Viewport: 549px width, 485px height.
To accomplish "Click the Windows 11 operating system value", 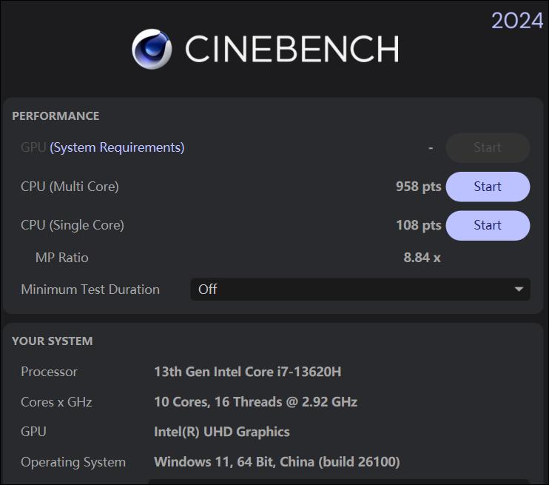I will point(277,462).
